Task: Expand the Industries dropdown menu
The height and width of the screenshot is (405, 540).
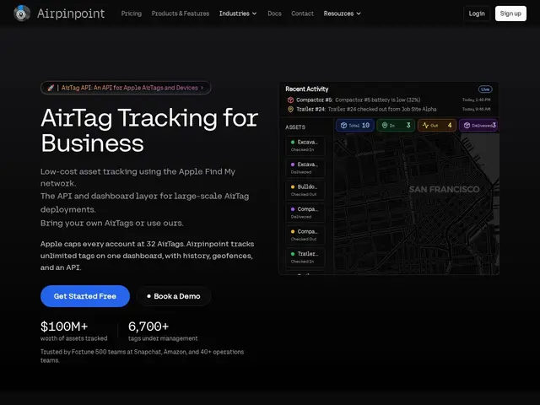Action: (x=238, y=13)
